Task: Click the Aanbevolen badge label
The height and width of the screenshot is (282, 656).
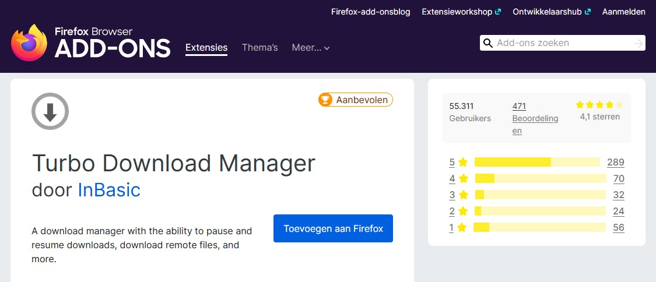Action: click(363, 100)
